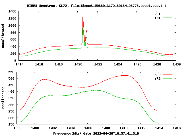
Task: Click the 1408 x-axis tick label
Action: [x=106, y=128]
